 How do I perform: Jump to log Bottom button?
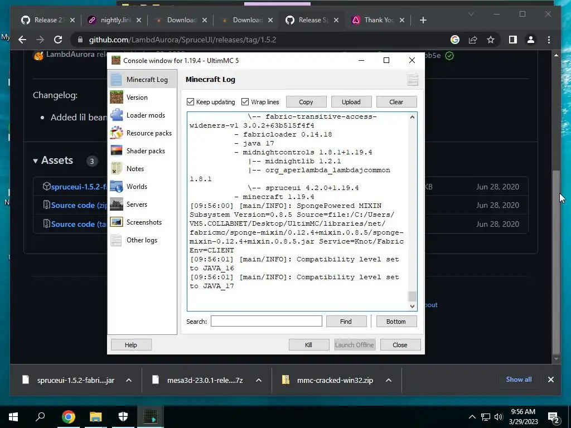point(396,322)
